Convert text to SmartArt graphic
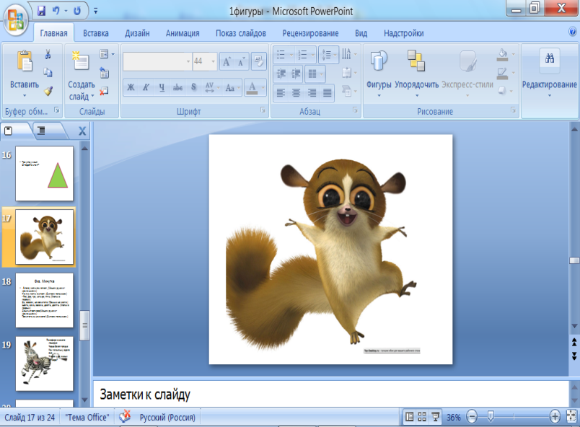The height and width of the screenshot is (427, 580). click(x=349, y=91)
